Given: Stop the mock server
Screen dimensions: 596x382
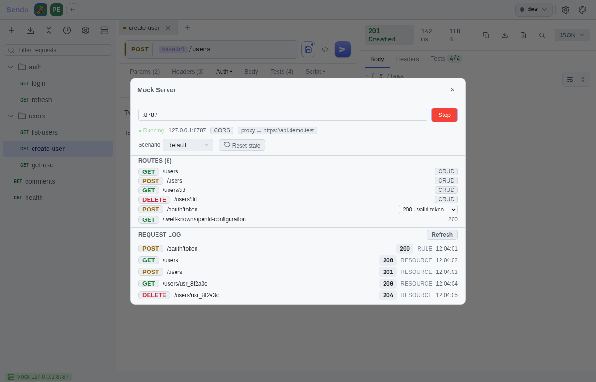Looking at the screenshot, I should tap(444, 115).
